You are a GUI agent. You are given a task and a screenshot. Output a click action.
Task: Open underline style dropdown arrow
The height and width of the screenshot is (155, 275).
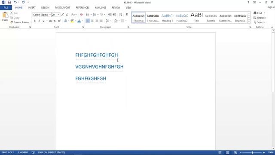click(47, 21)
